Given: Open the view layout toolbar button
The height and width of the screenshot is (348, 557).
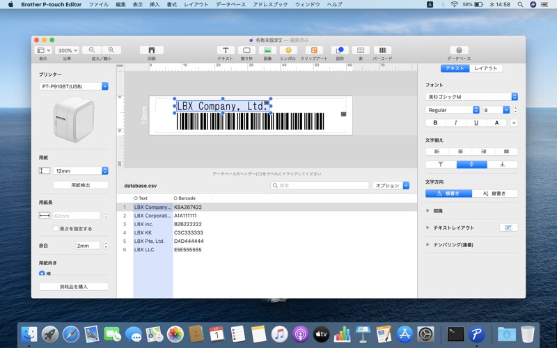Looking at the screenshot, I should pyautogui.click(x=44, y=50).
